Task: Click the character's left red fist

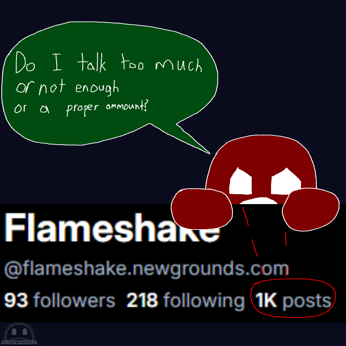Action: click(x=202, y=209)
